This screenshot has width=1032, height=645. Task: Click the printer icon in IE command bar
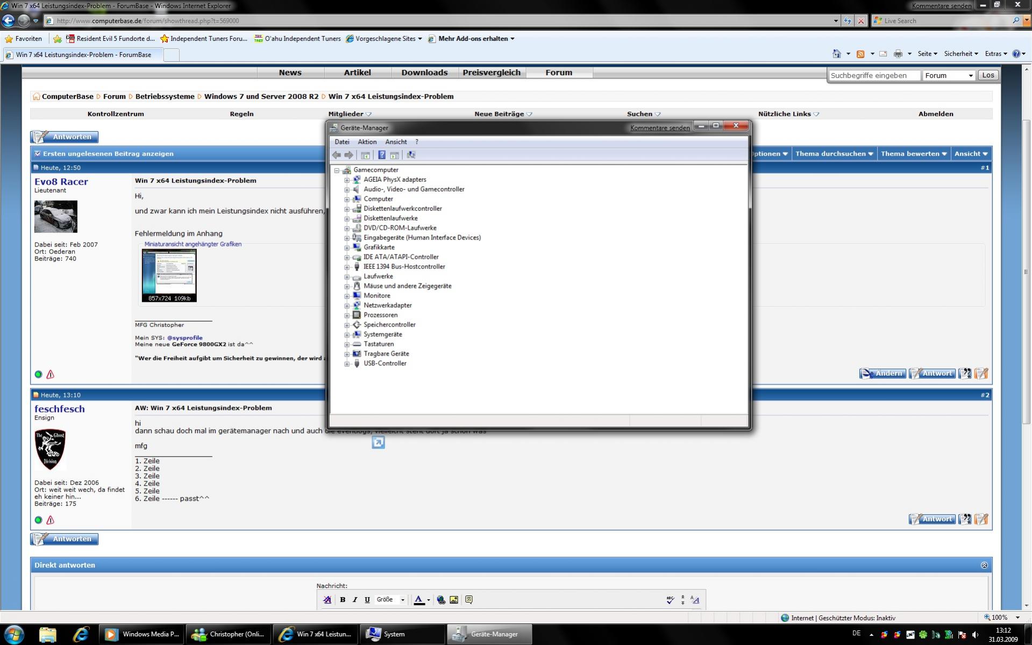pyautogui.click(x=898, y=54)
